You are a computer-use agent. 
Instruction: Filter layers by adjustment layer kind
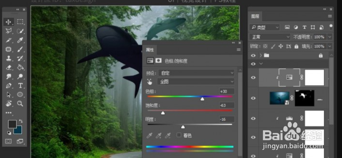(x=296, y=27)
